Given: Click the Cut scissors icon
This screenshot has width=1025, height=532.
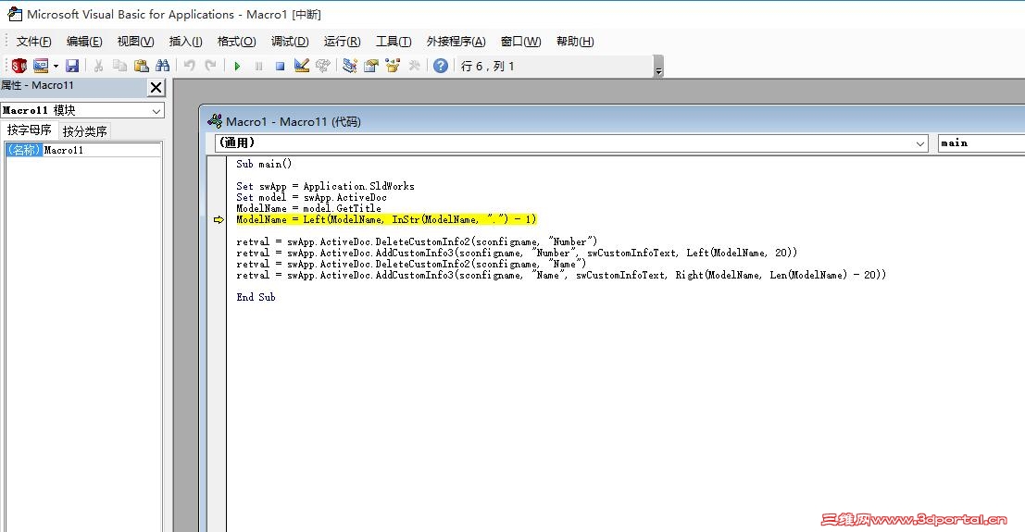Looking at the screenshot, I should pyautogui.click(x=98, y=66).
